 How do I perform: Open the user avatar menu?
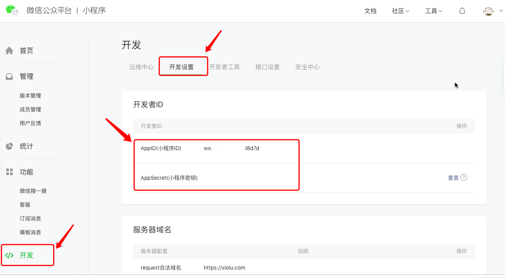488,11
